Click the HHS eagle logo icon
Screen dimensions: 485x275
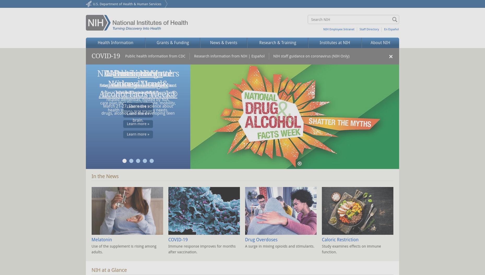[x=89, y=4]
